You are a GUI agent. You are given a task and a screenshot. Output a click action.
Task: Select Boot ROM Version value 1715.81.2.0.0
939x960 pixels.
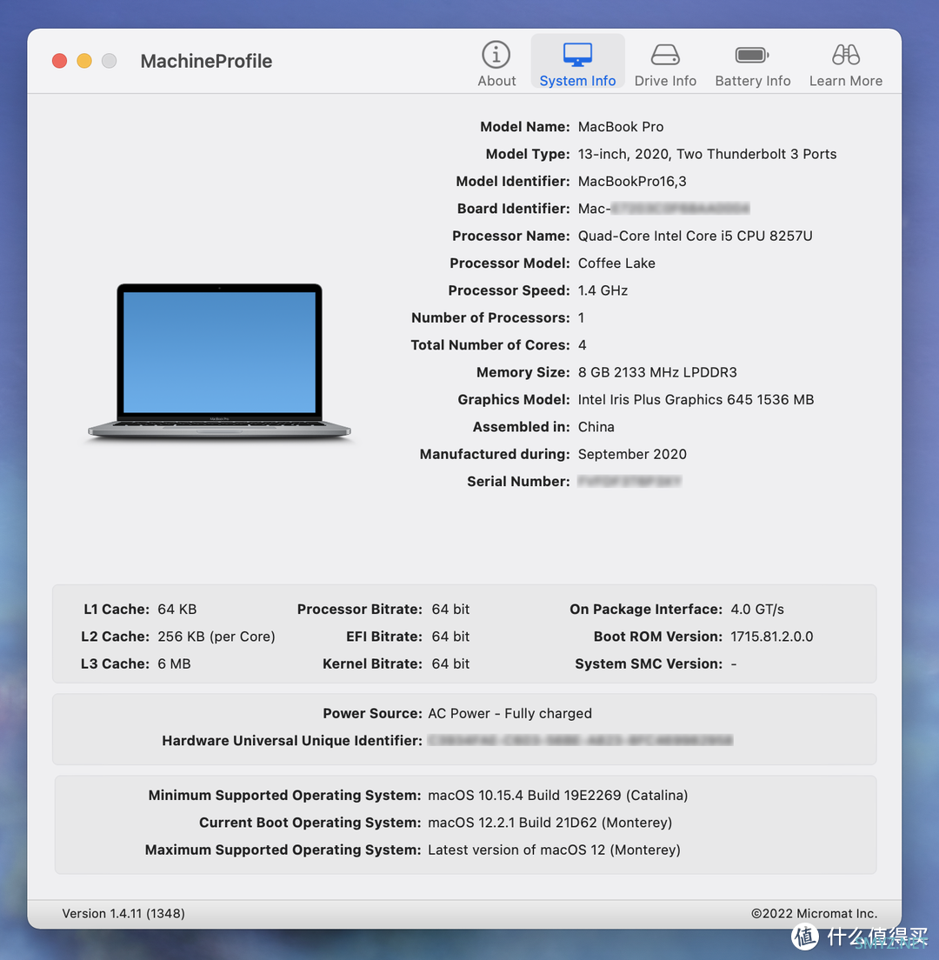[x=772, y=637]
